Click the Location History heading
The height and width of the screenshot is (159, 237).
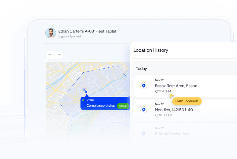click(x=151, y=50)
